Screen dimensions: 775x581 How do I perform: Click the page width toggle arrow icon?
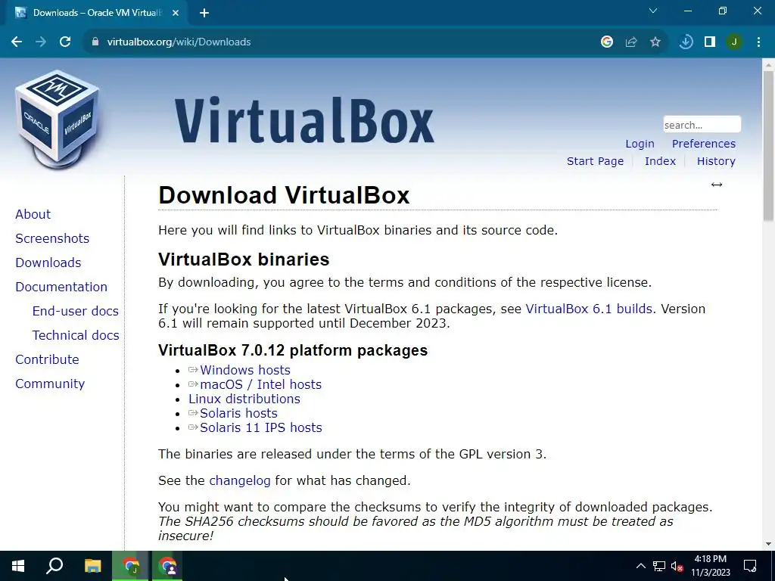click(x=717, y=185)
